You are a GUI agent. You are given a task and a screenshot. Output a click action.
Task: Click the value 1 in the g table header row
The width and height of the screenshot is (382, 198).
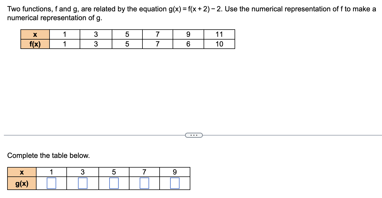(51, 172)
